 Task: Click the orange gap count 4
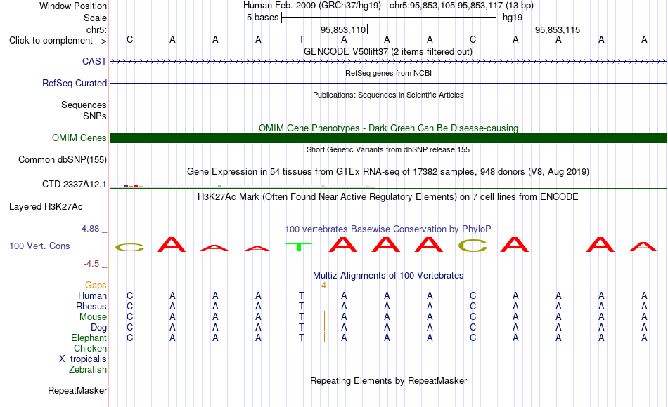(x=323, y=286)
